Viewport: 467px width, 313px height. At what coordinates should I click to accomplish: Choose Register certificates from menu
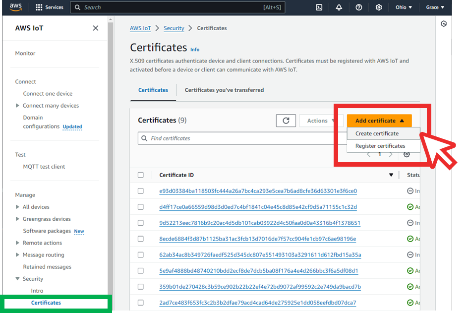[384, 146]
